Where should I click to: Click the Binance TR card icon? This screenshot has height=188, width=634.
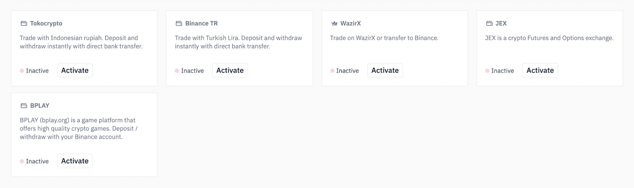click(x=179, y=23)
